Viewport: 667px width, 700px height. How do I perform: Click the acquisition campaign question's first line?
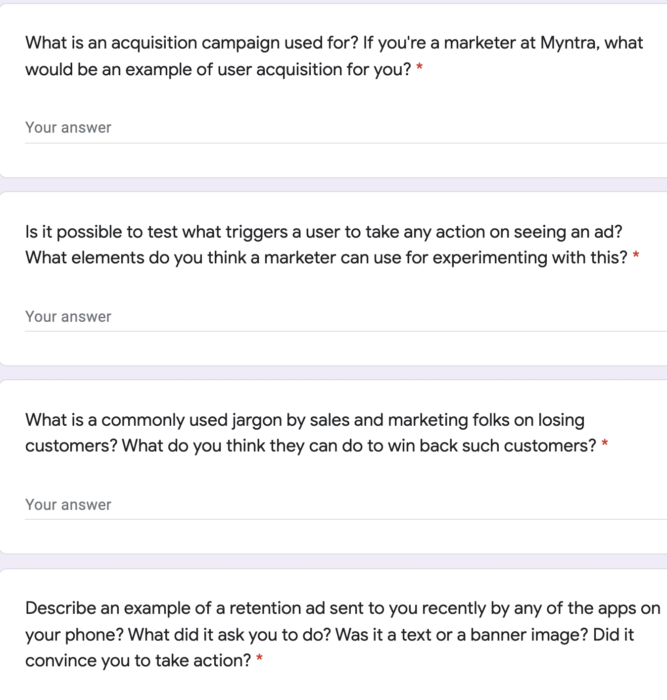click(x=334, y=43)
